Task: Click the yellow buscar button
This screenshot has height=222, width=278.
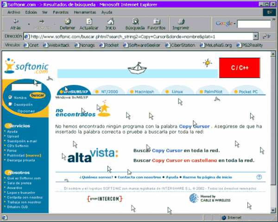Action: [x=37, y=95]
